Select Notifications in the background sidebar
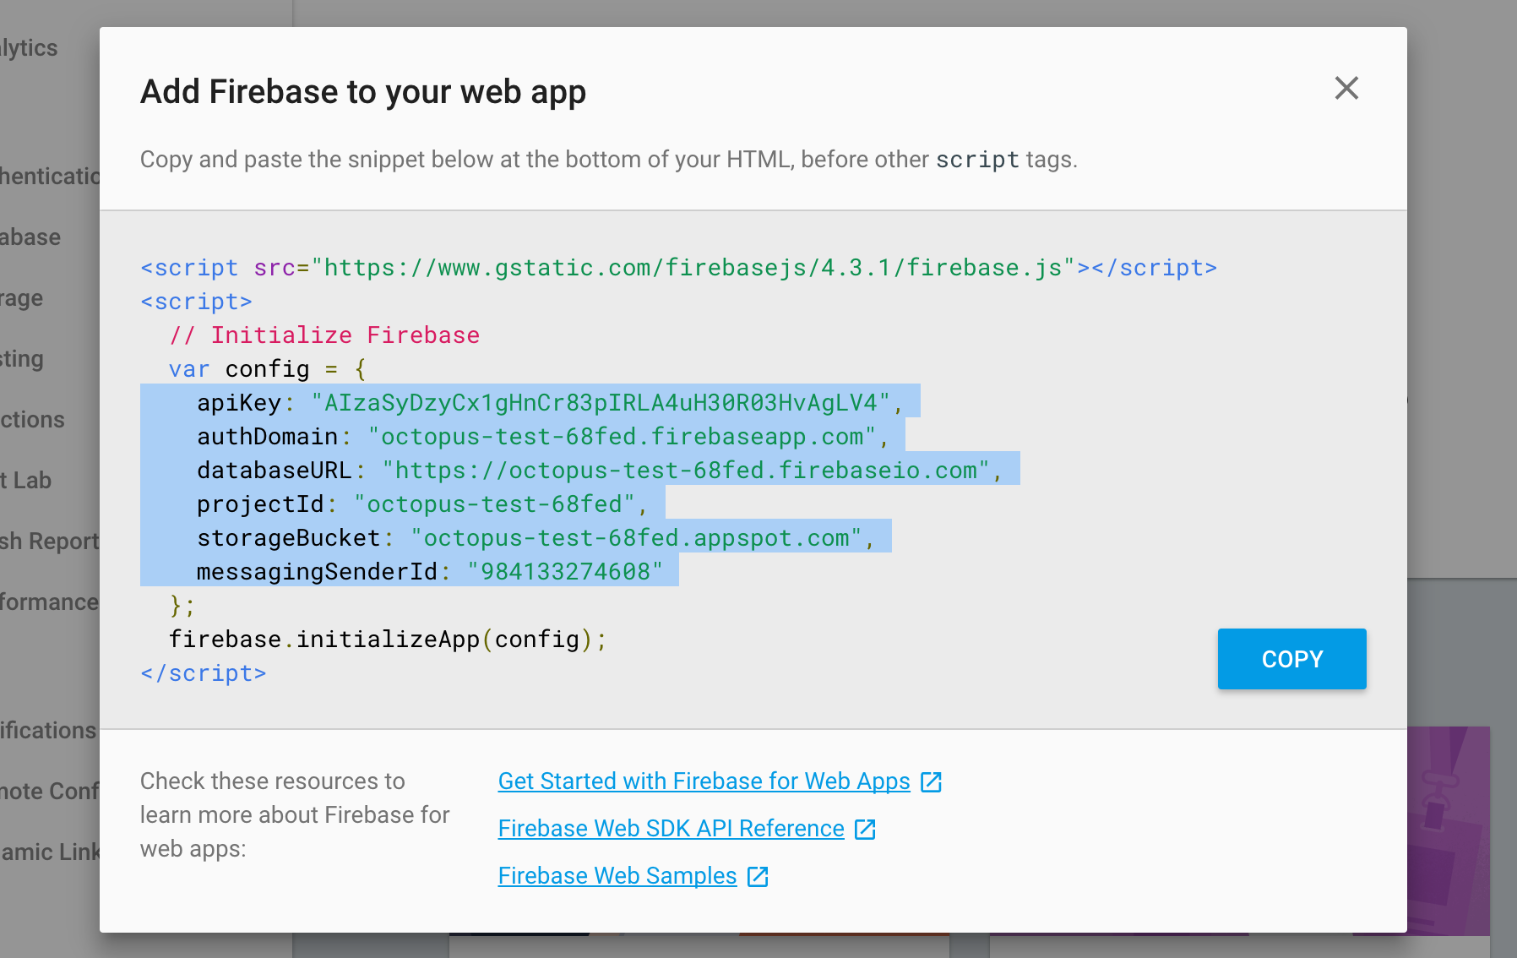The width and height of the screenshot is (1517, 958). pyautogui.click(x=48, y=731)
